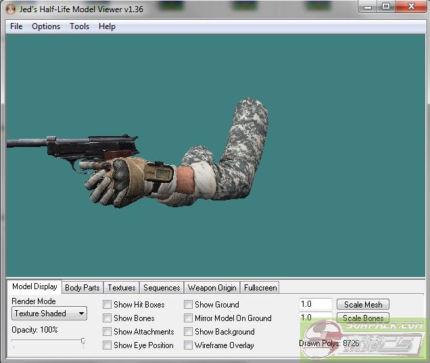Screen dimensions: 430x363
Task: Toggle the Show Bones checkbox
Action: (x=107, y=318)
